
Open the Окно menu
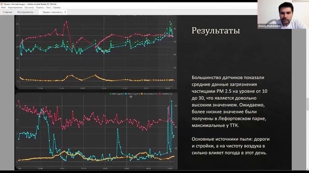tap(48, 8)
